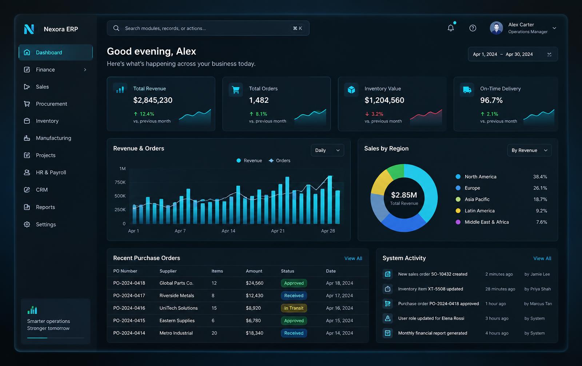Click the inventory item XT-5508 activity icon
This screenshot has width=582, height=366.
pos(388,289)
